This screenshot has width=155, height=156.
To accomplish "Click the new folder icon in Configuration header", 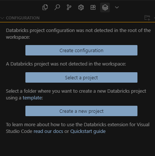I will pos(147,18).
